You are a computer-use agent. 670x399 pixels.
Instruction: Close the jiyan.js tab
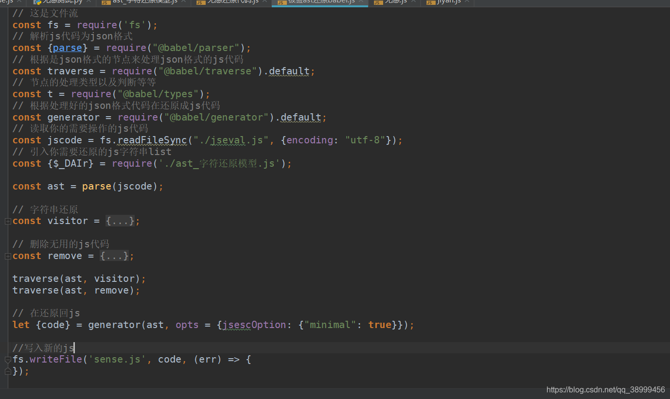[466, 2]
